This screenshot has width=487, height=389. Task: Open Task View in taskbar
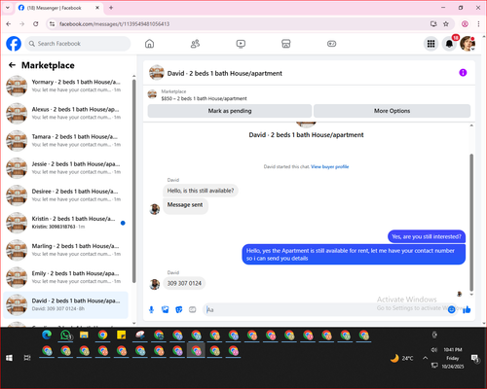tap(27, 358)
